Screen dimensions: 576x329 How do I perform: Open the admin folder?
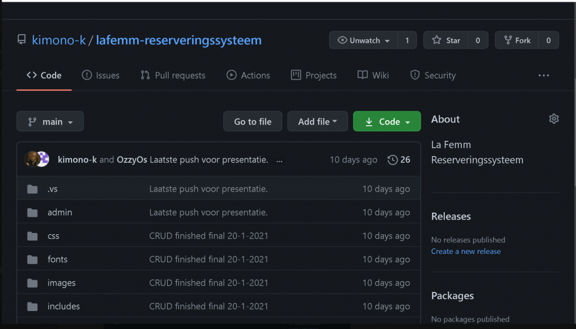(60, 212)
